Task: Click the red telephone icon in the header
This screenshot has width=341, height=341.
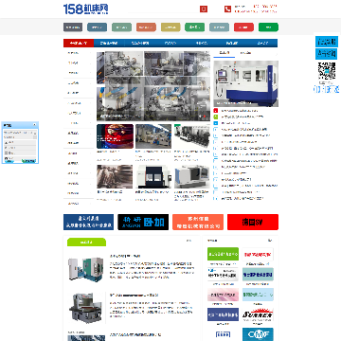Action: (x=227, y=9)
